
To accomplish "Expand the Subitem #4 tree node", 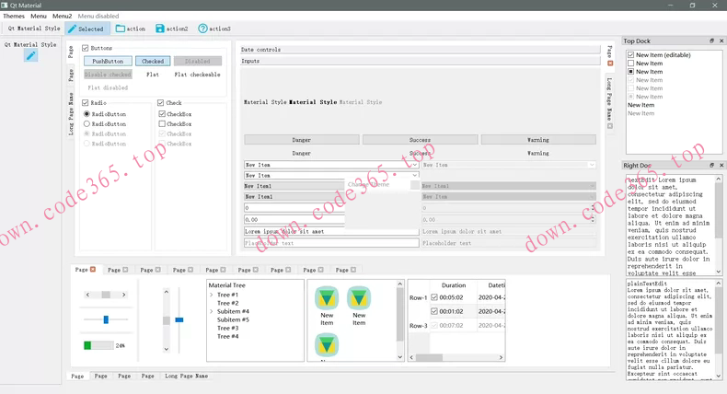I will (212, 312).
